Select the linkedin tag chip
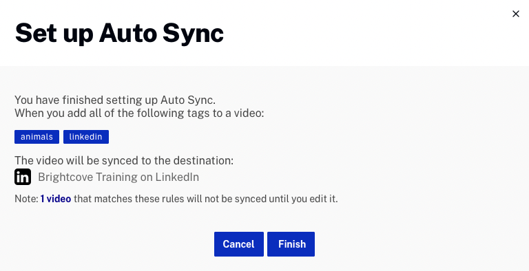The image size is (529, 271). click(x=86, y=137)
